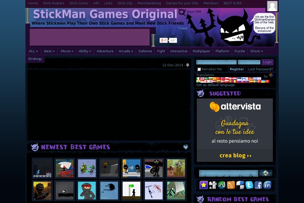Image resolution: width=304 pixels, height=203 pixels.
Task: Click the small D icon beside date
Action: click(187, 65)
